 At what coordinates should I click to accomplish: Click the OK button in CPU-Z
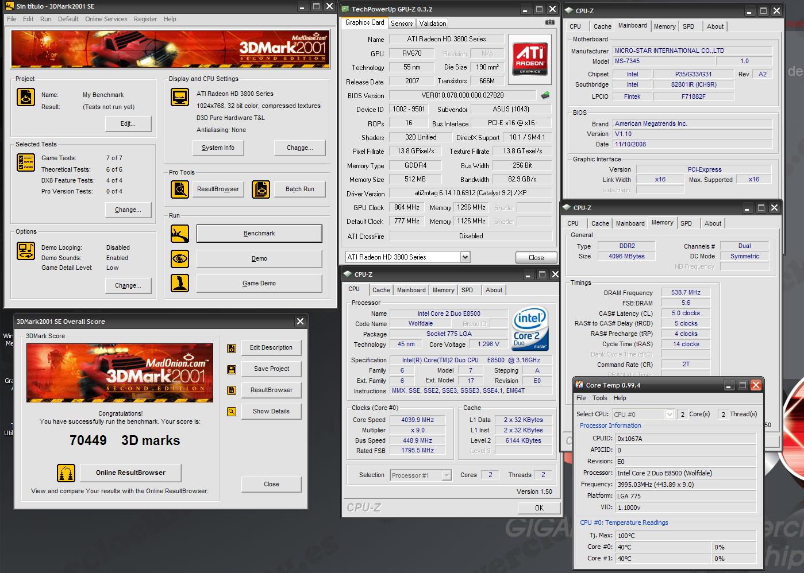pos(539,508)
